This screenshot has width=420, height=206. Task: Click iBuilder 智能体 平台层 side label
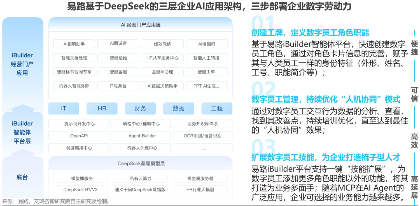coord(22,132)
